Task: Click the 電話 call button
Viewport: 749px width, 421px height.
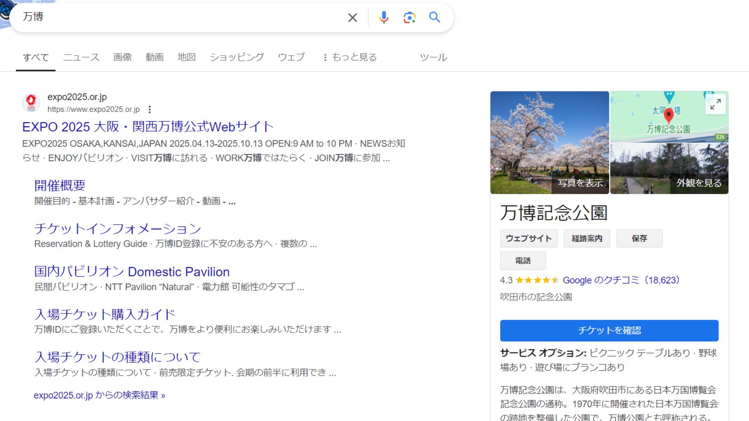Action: (x=523, y=261)
